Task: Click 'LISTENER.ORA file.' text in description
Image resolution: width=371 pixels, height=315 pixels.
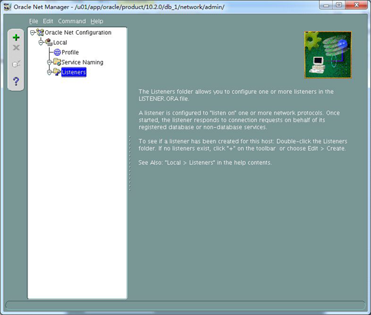Action: pyautogui.click(x=164, y=98)
